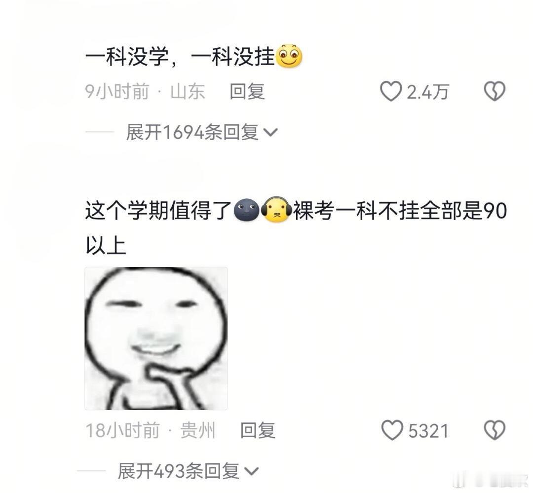533x493 pixels.
Task: Like the Guizhou comment showing 5321
Action: [392, 430]
